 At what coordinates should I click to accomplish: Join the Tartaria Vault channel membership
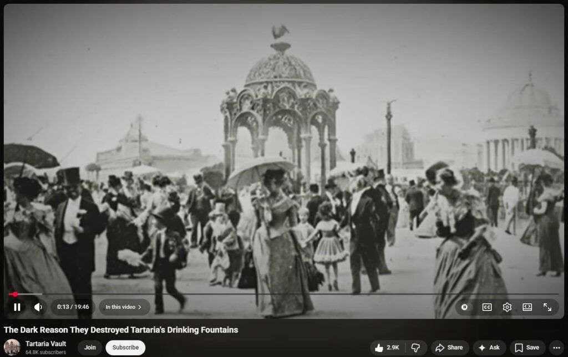point(90,348)
